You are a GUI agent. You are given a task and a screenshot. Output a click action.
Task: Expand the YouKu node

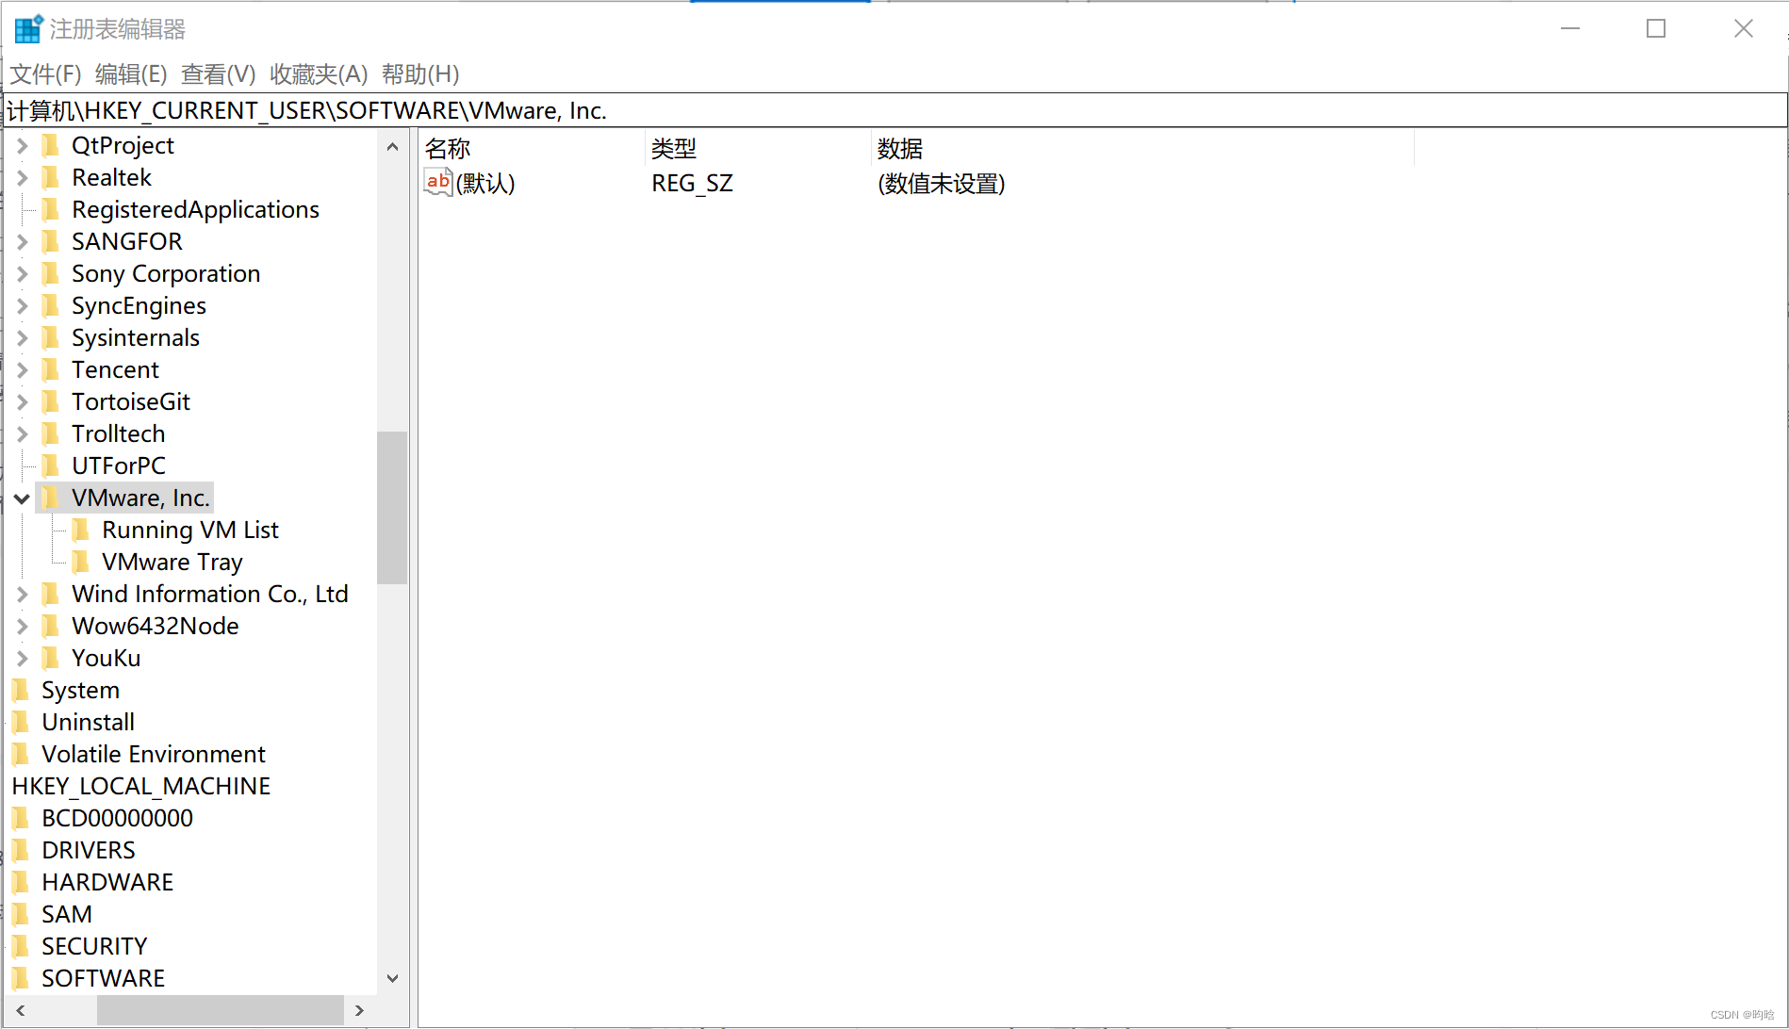(x=21, y=658)
